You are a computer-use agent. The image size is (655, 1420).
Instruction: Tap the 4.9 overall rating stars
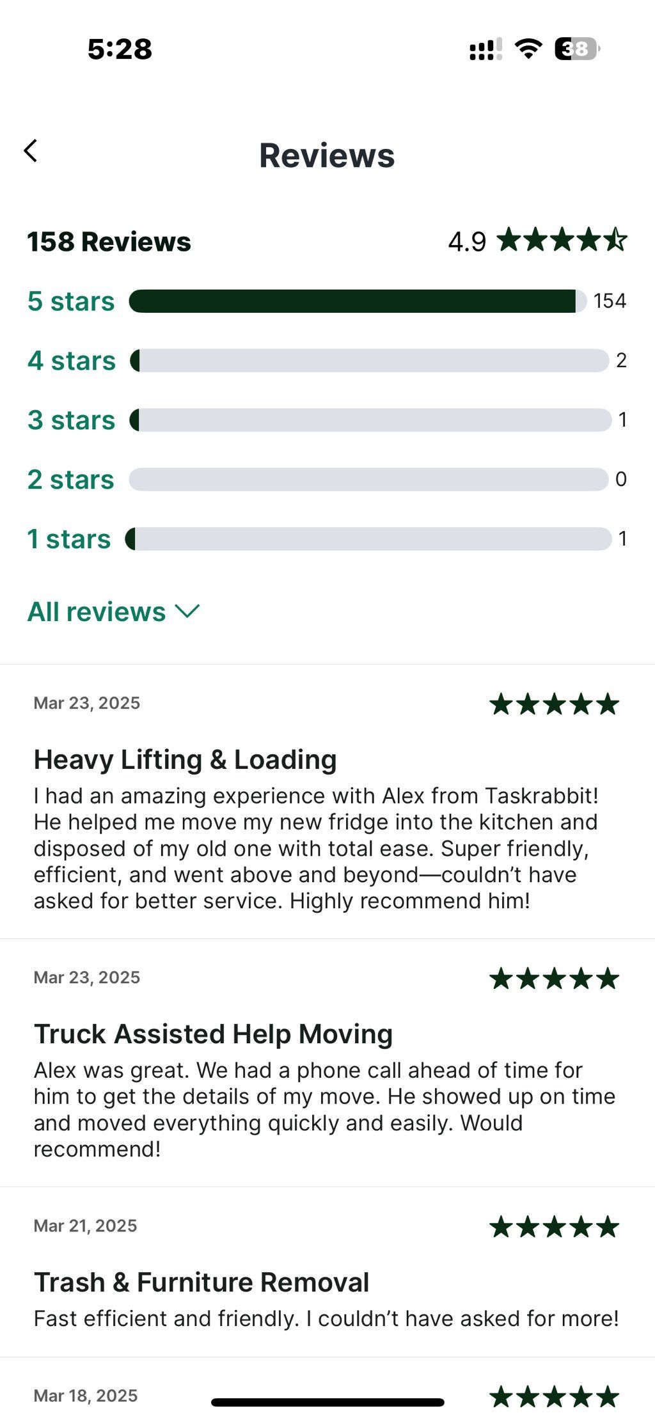coord(562,241)
